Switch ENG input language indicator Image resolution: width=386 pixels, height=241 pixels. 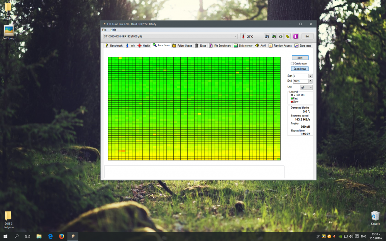coord(364,236)
